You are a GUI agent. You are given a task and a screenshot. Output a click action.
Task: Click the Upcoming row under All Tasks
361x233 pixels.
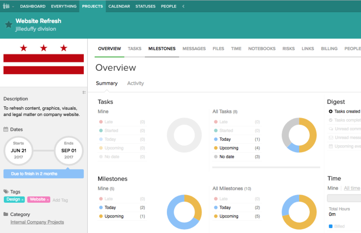[x=228, y=148]
